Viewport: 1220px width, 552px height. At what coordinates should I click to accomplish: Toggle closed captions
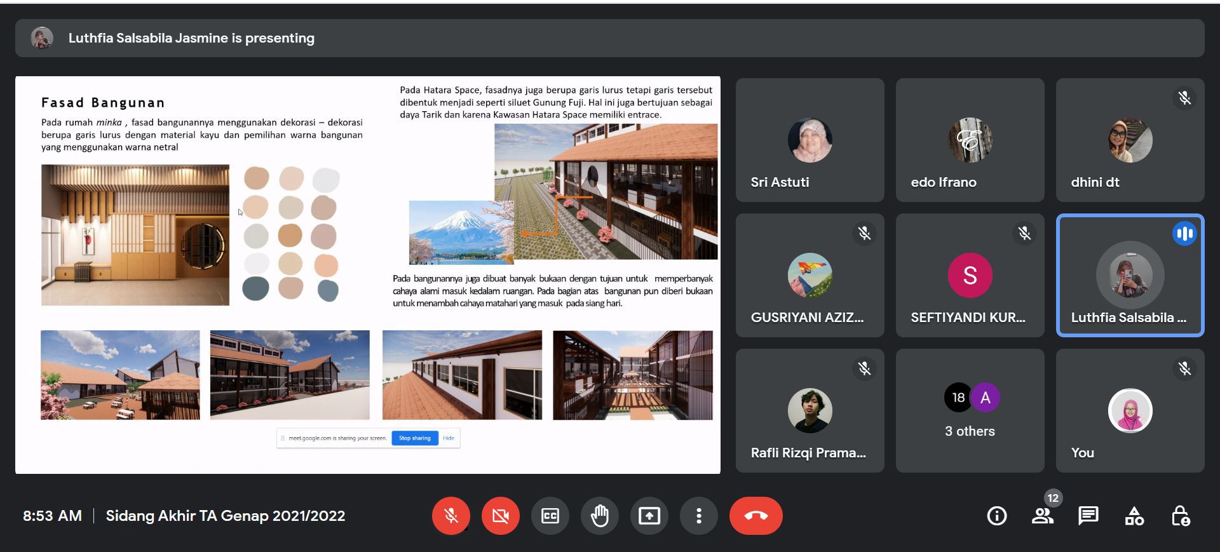550,516
